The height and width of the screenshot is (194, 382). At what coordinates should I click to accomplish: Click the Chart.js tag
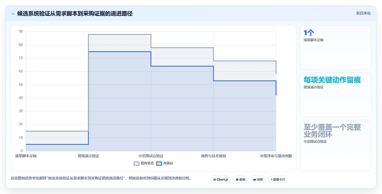coord(221,179)
